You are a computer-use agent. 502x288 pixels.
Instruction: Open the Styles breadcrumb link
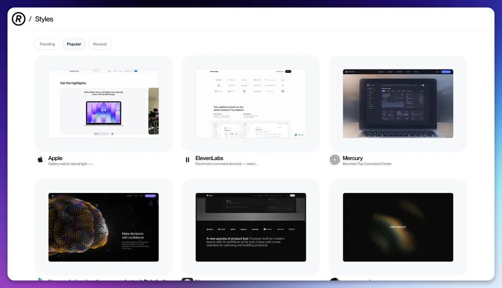(x=44, y=19)
